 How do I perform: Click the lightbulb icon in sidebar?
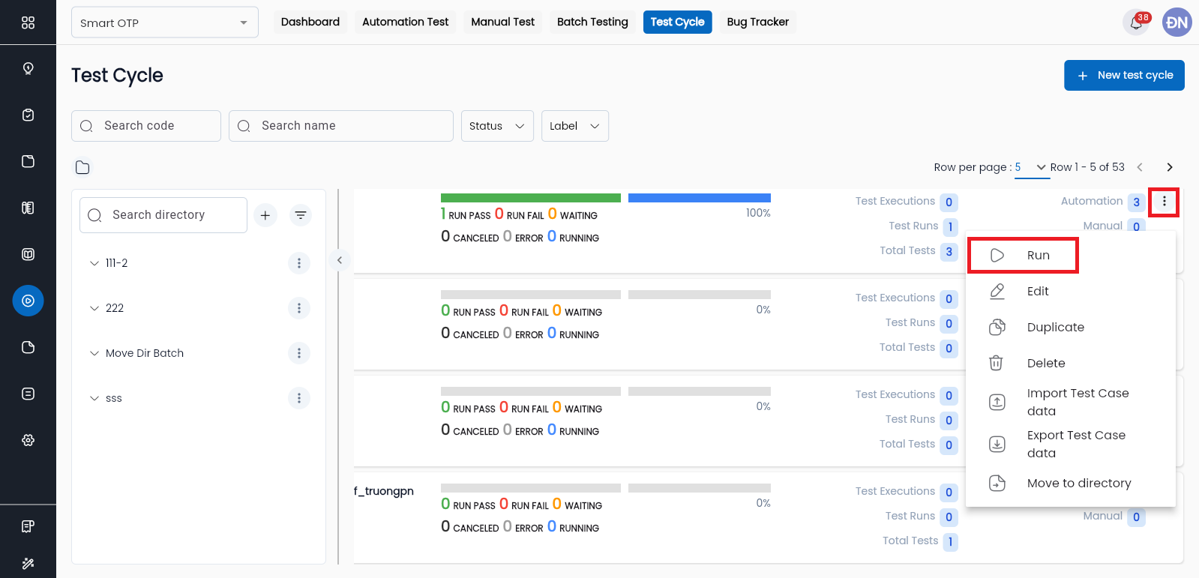(x=28, y=68)
